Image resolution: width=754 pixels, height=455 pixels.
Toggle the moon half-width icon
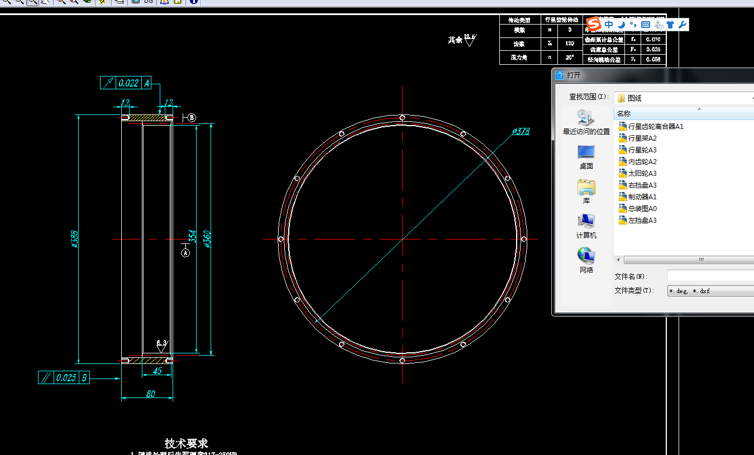pyautogui.click(x=621, y=25)
